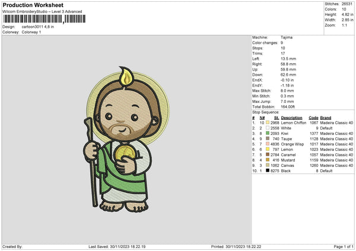This screenshot has width=356, height=251.
Task: Select the 'Caramel' description text
Action: click(x=288, y=155)
